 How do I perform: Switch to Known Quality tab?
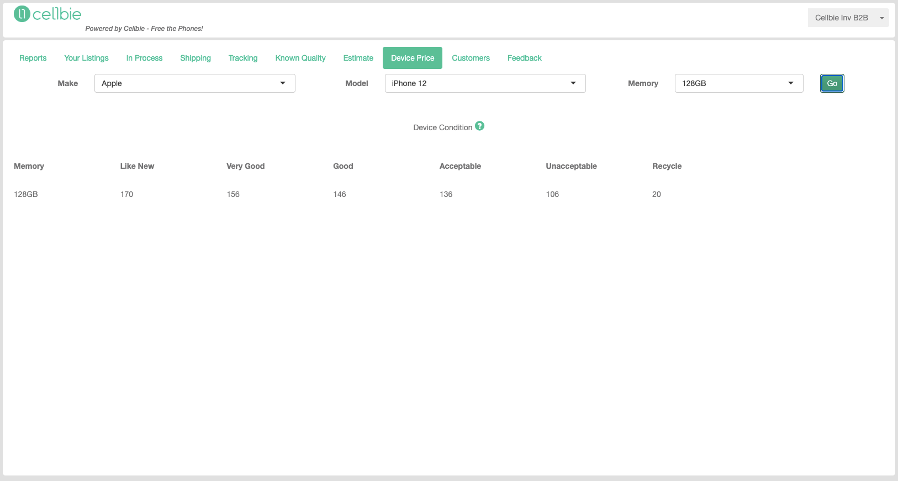(300, 58)
